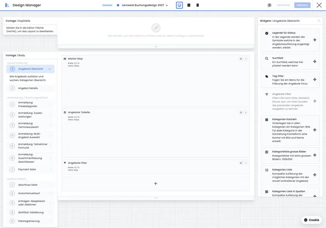The width and height of the screenshot is (326, 228).
Task: Remove the Angebote Filter widget in the body
Action: (246, 163)
